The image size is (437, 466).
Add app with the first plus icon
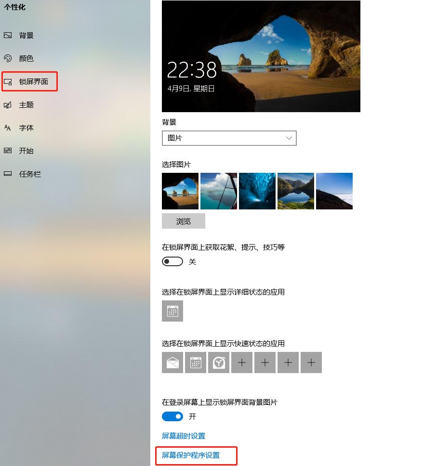click(242, 362)
